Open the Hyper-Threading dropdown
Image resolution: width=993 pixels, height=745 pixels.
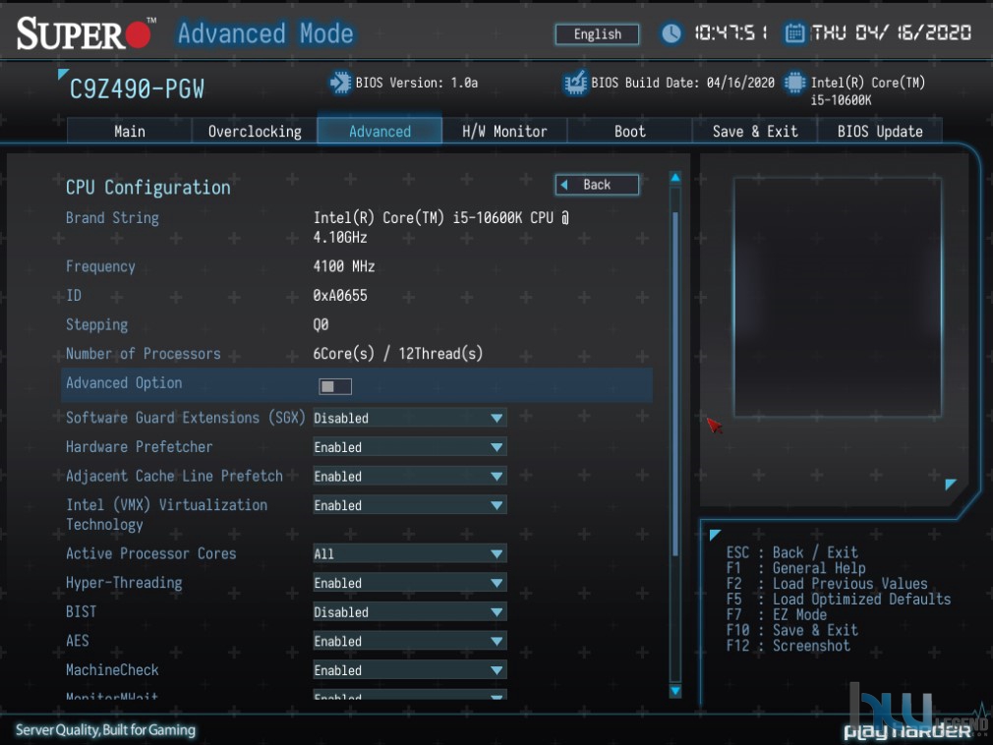410,583
